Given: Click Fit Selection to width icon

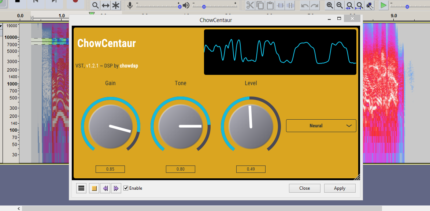Looking at the screenshot, I should click(350, 5).
